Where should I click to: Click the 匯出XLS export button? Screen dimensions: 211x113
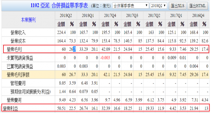178,6
